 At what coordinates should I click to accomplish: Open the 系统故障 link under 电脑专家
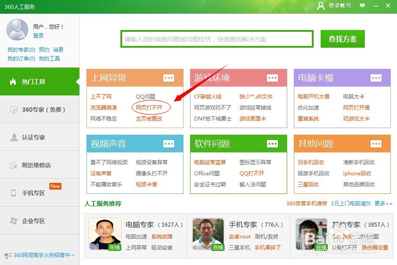coord(162,237)
